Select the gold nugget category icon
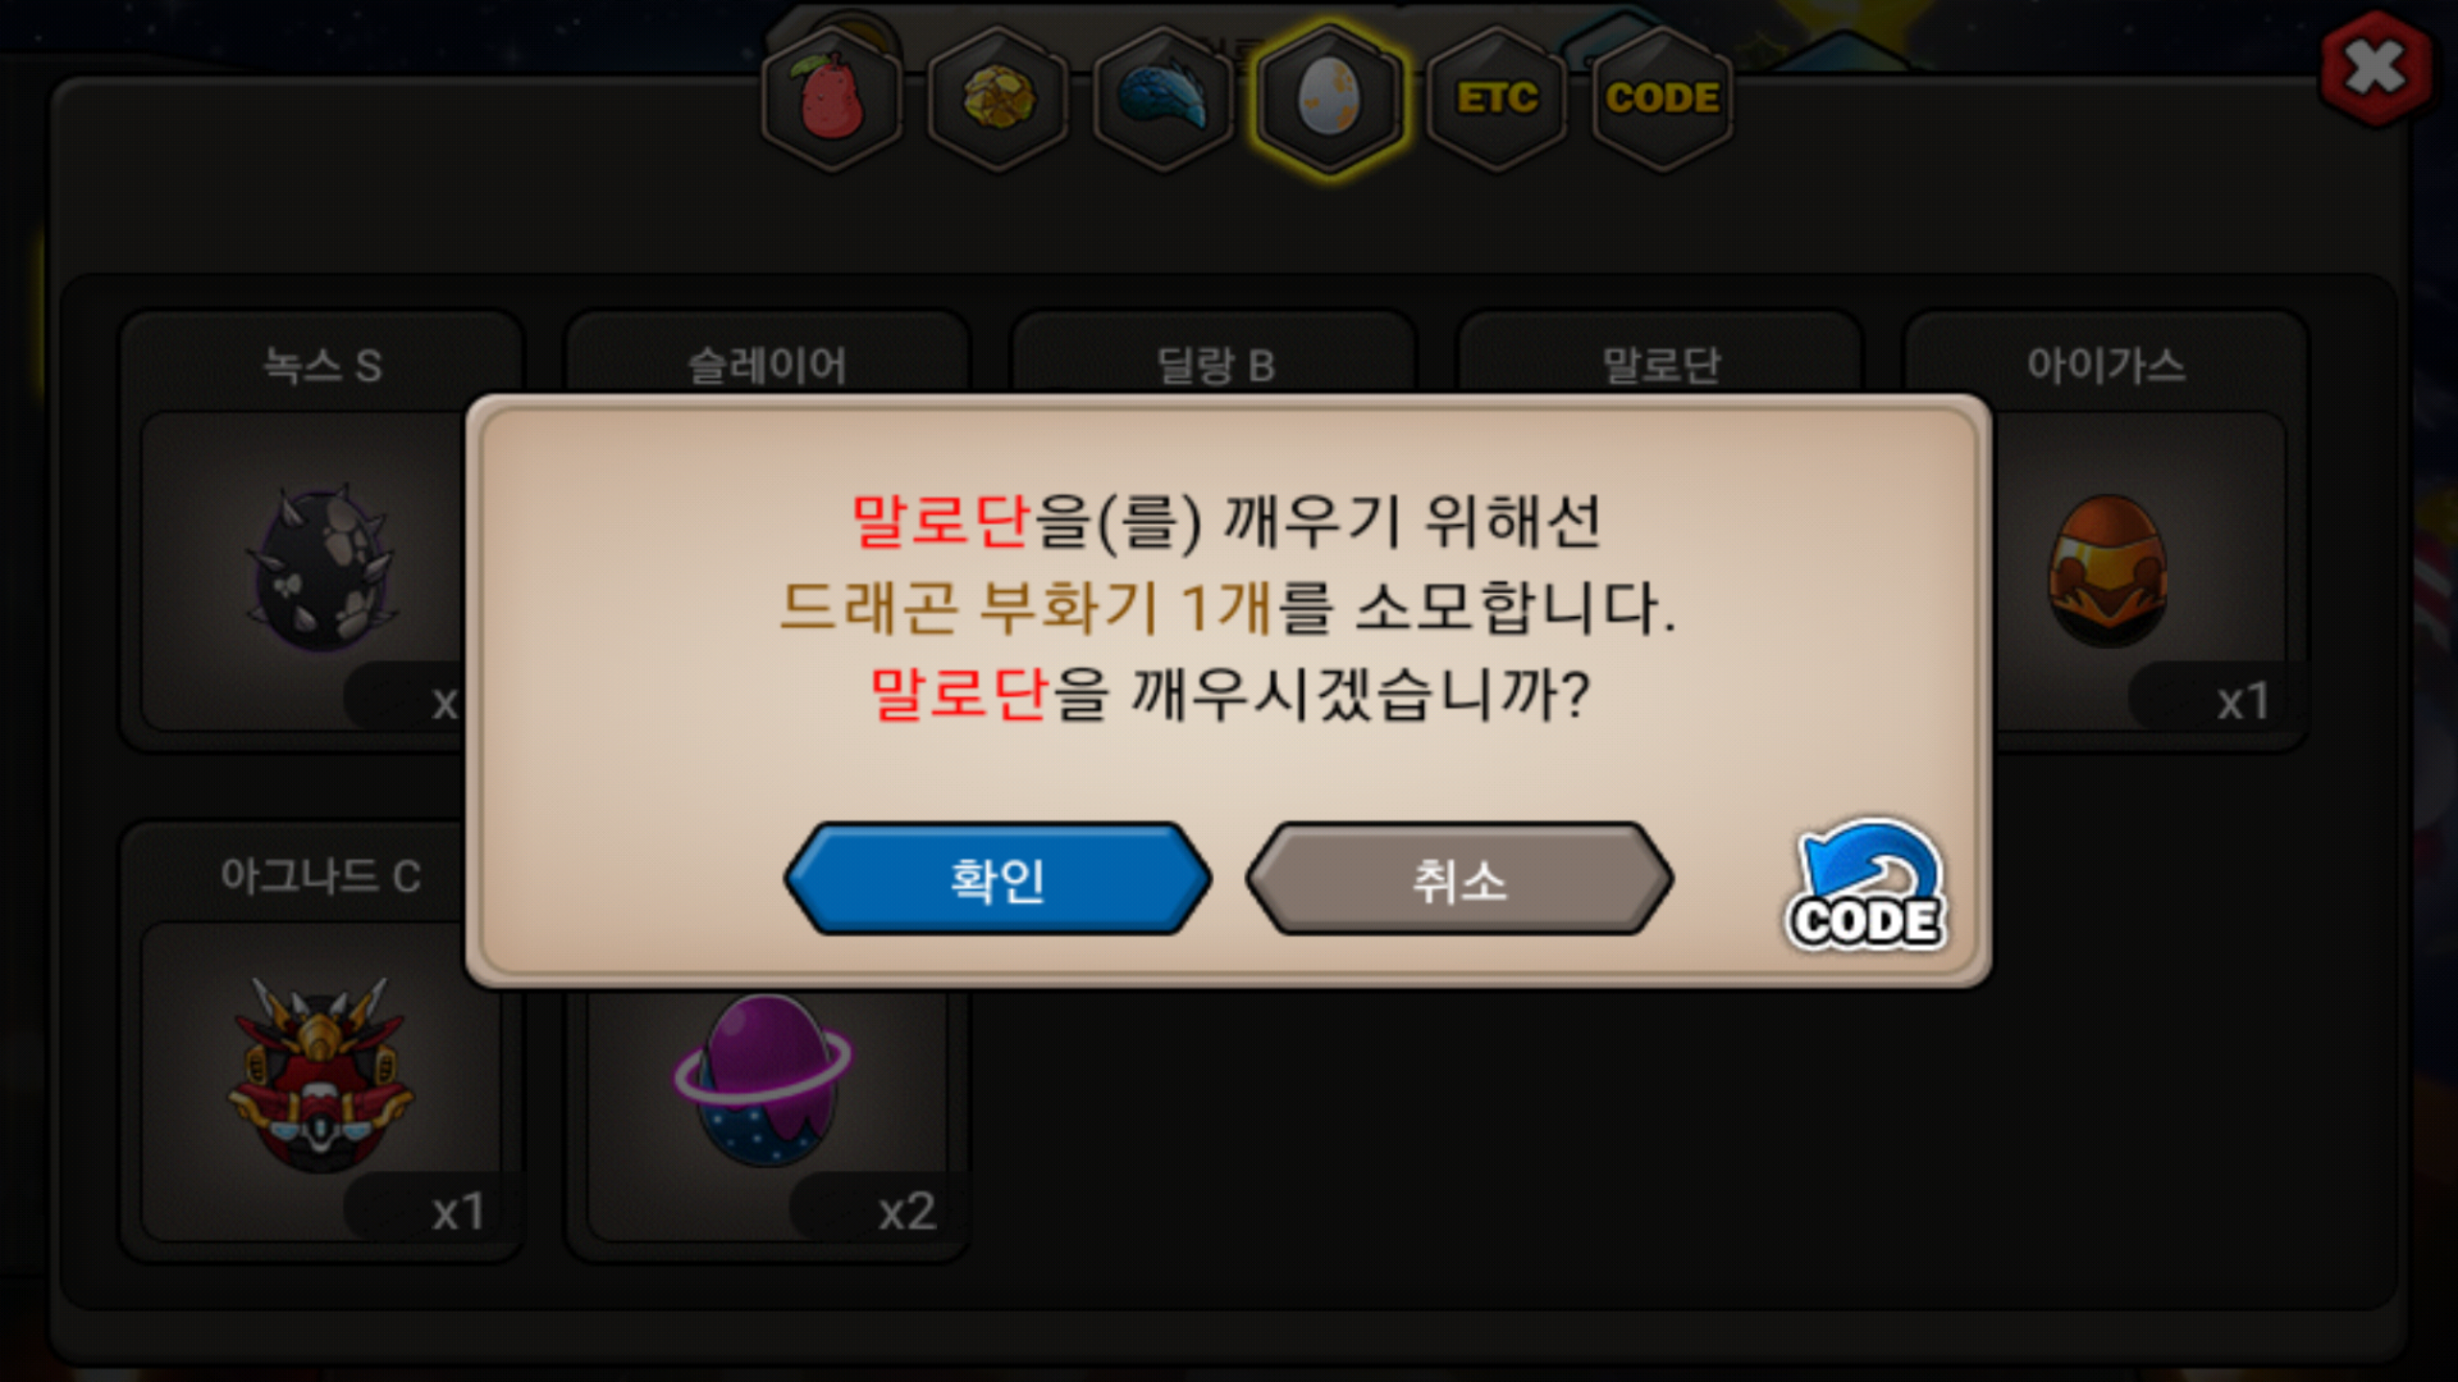This screenshot has height=1382, width=2458. pos(998,99)
